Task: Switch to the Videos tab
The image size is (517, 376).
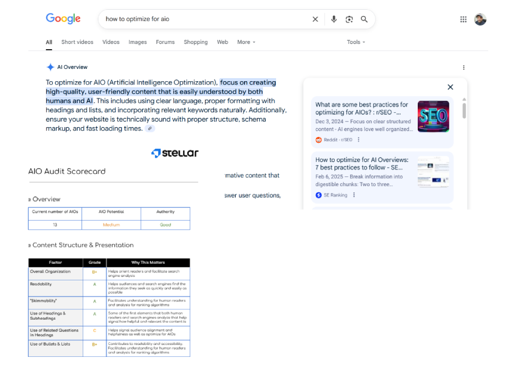Action: click(111, 42)
